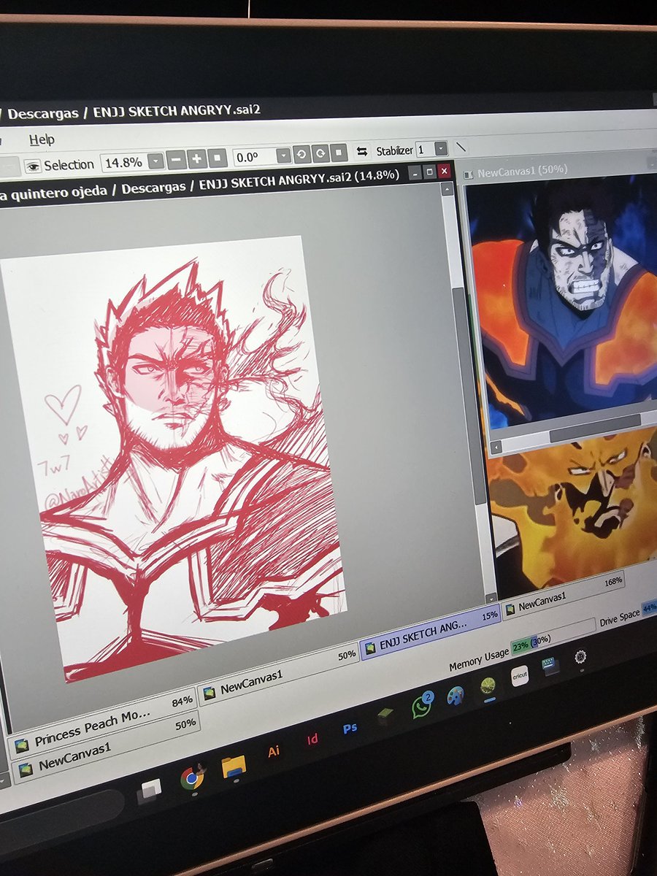Open the Settings gear on the taskbar
Image resolution: width=657 pixels, height=876 pixels.
(580, 657)
